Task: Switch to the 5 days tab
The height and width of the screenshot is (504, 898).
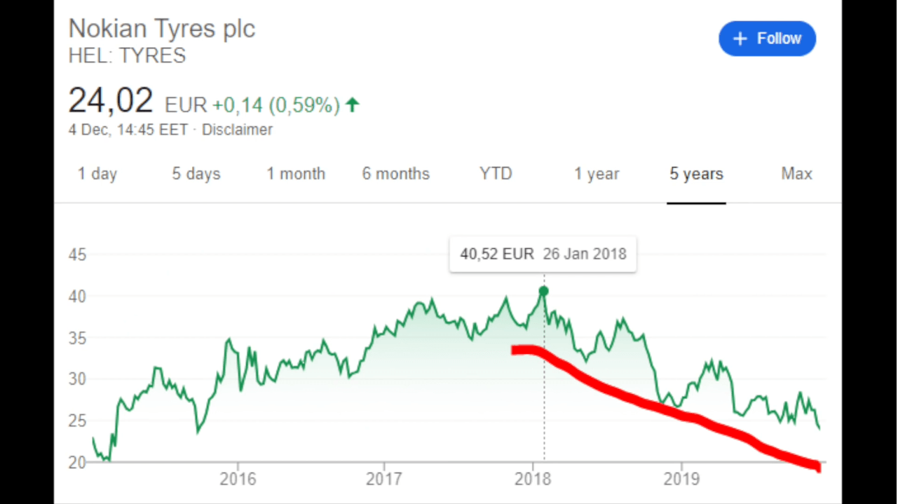Action: coord(196,174)
